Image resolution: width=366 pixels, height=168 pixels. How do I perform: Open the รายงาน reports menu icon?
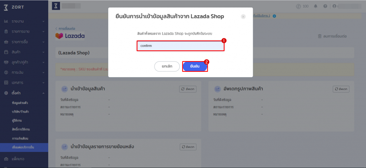click(6, 21)
